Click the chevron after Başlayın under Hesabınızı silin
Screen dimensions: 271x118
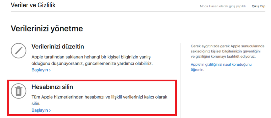[x=50, y=110]
